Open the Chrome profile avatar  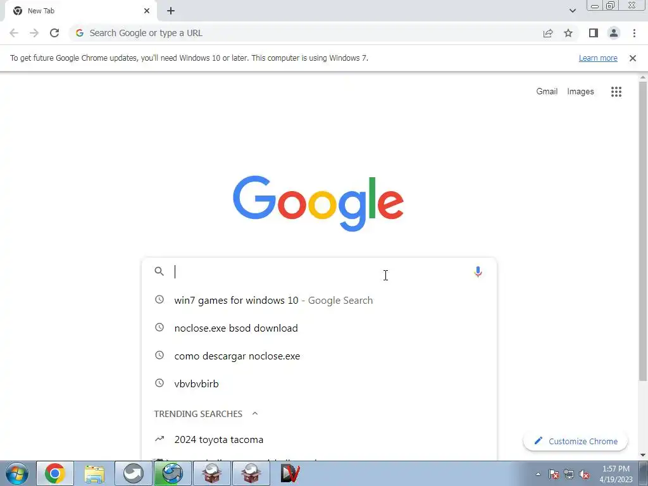(614, 33)
